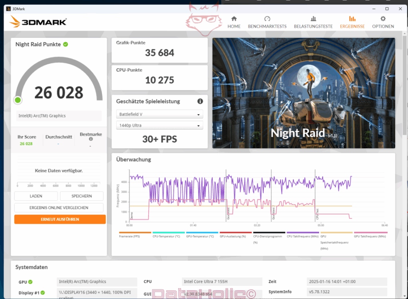Expand the 1440p Ultra resolution dropdown
This screenshot has width=408, height=299.
(159, 125)
